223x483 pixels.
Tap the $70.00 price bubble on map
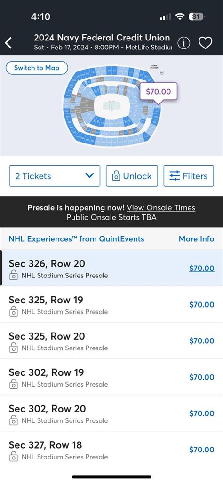[159, 92]
